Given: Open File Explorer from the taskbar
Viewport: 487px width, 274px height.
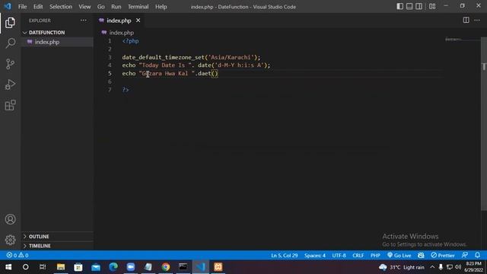Looking at the screenshot, I should pos(61,267).
